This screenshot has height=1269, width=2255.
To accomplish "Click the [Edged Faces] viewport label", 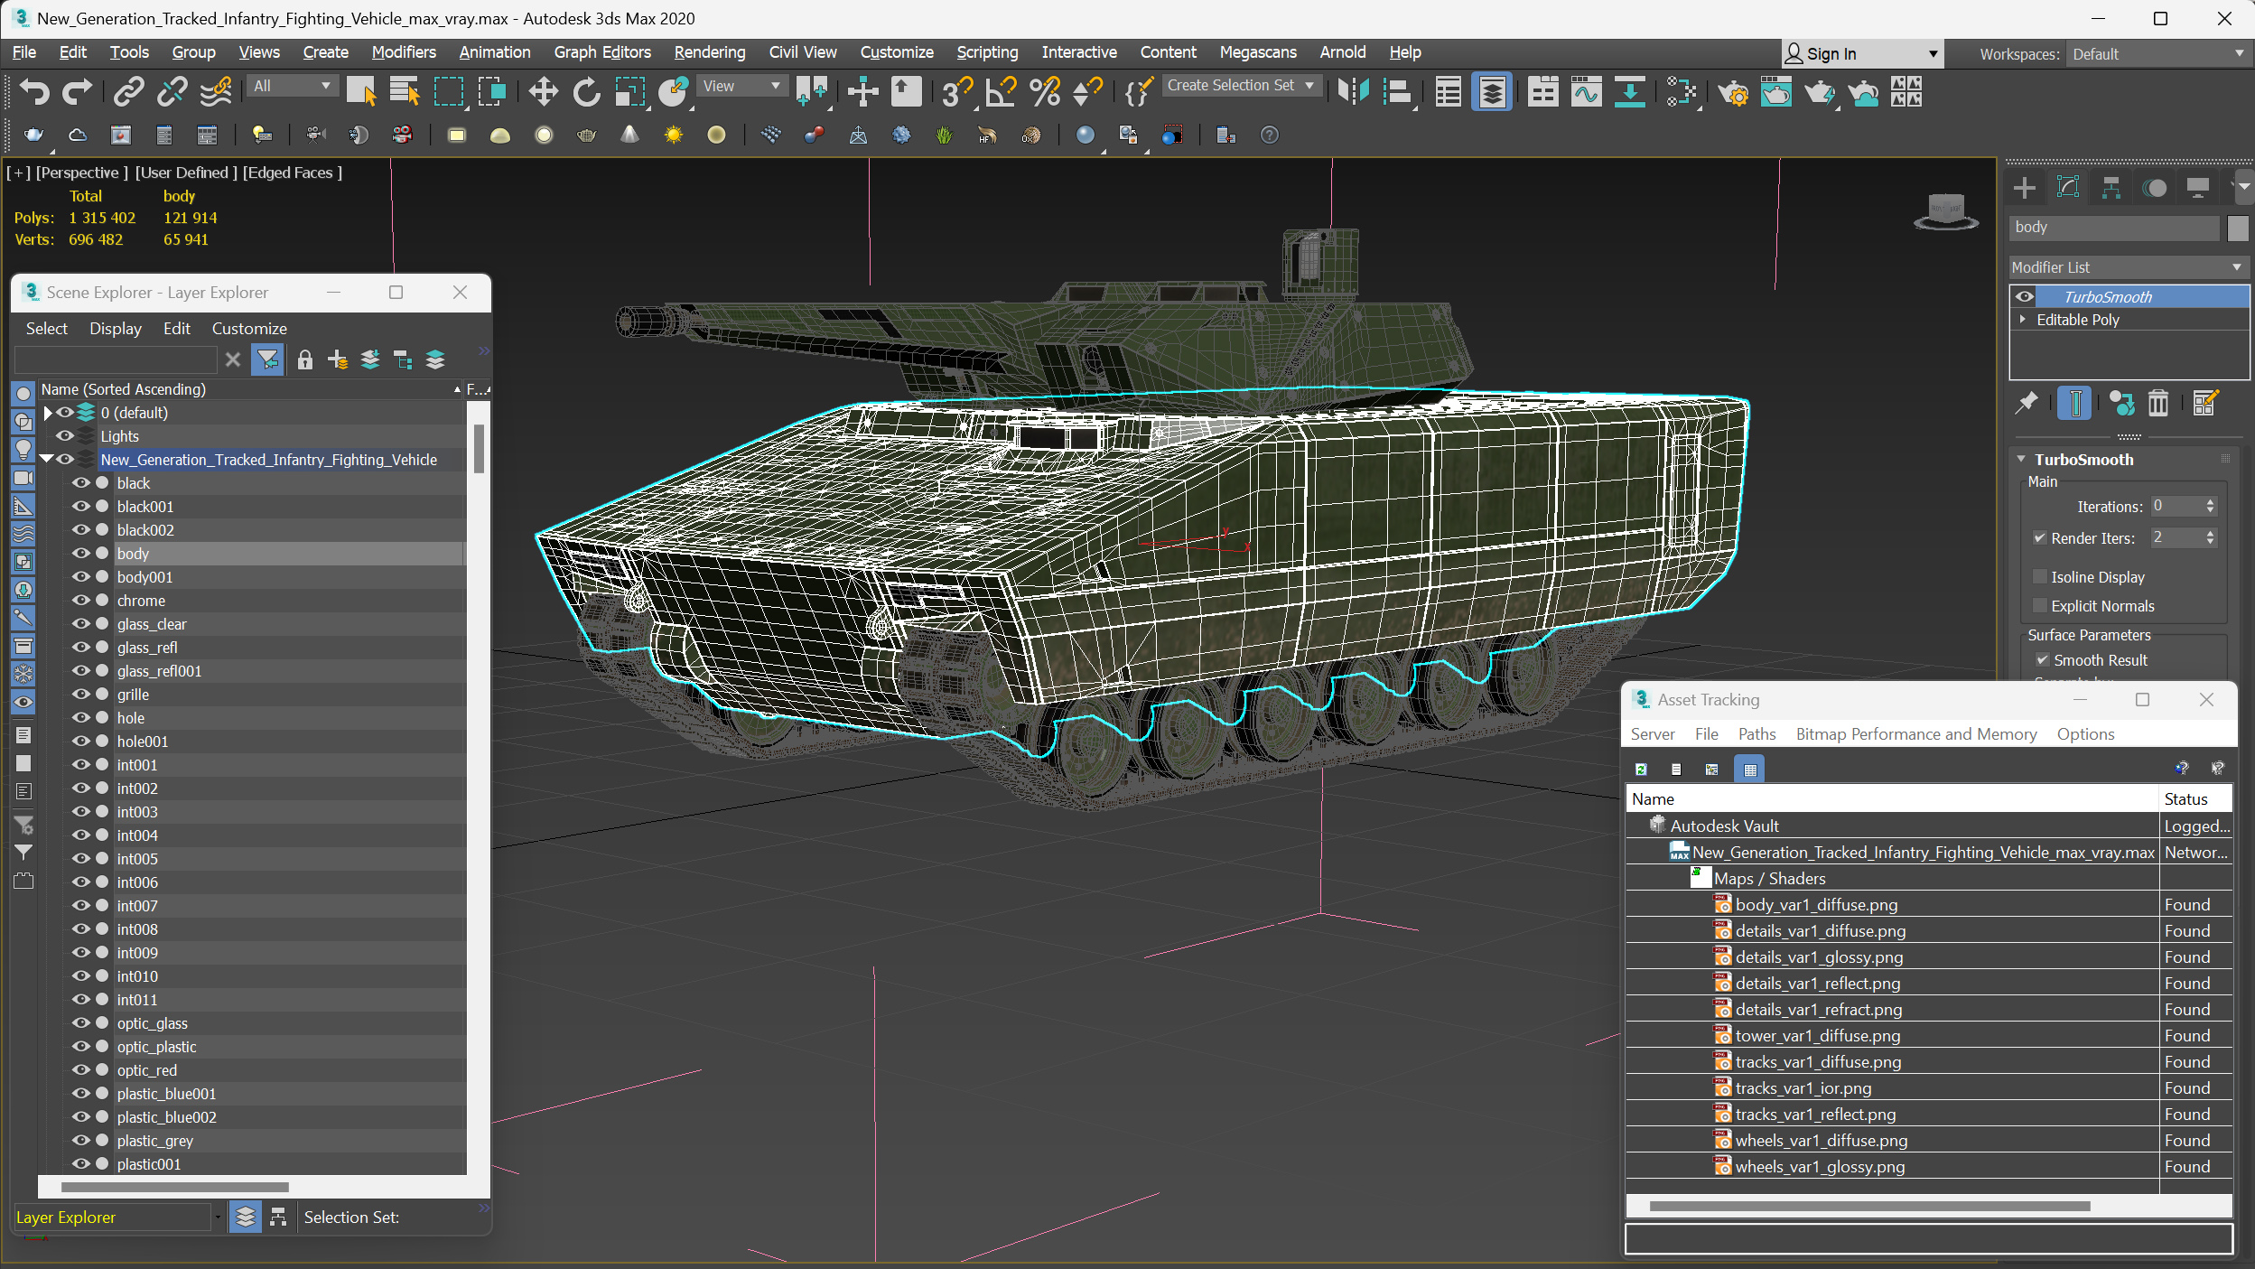I will pos(292,172).
